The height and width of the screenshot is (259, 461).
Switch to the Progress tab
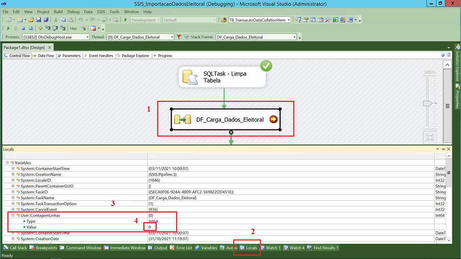click(x=163, y=55)
